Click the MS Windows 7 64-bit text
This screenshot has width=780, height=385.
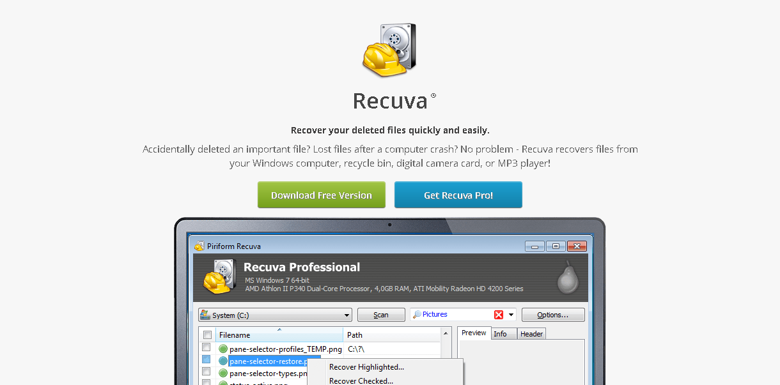[x=277, y=281]
